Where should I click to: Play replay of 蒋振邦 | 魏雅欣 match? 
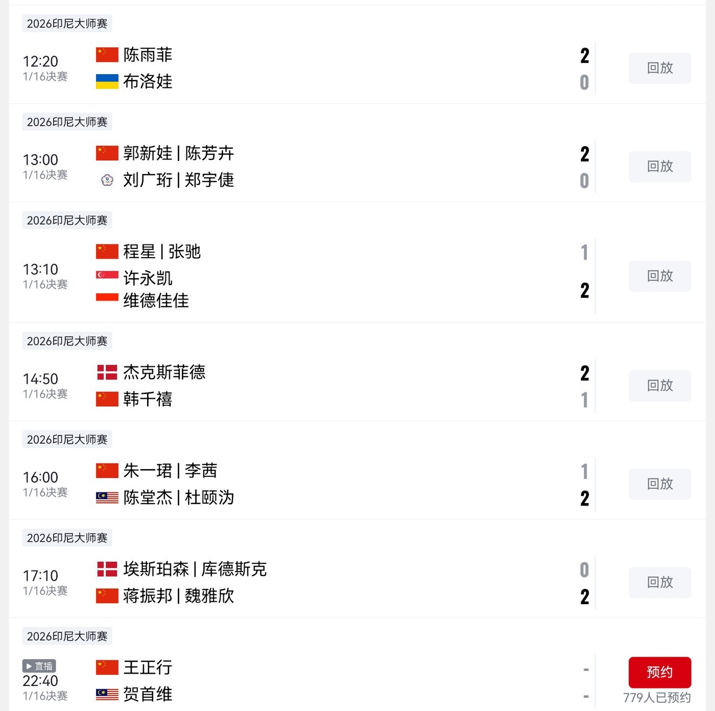659,582
